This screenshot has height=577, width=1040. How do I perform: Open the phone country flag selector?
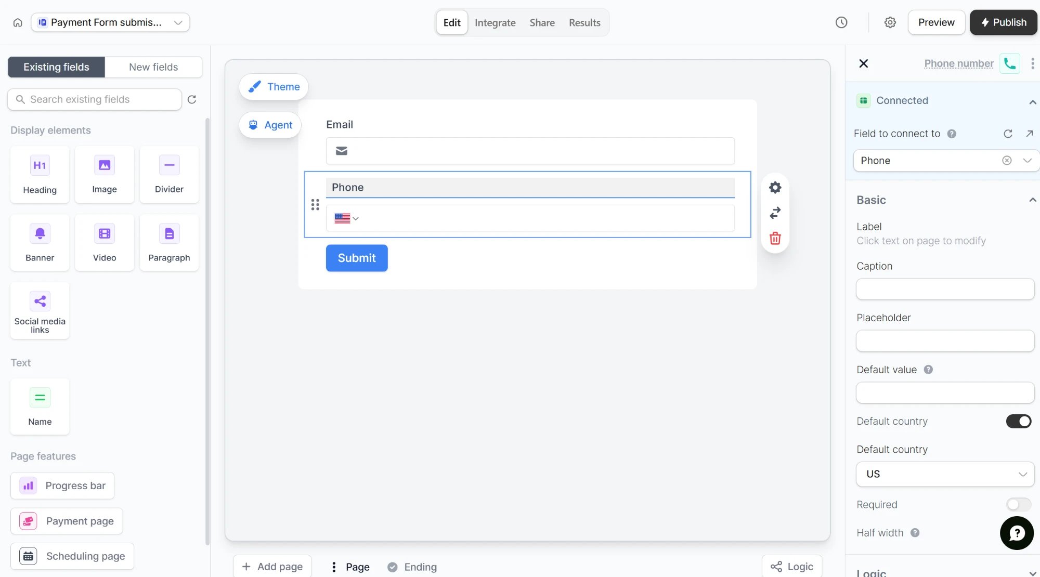point(346,218)
